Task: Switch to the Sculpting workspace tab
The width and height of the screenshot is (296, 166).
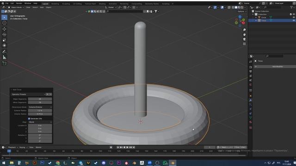Action: [66, 4]
